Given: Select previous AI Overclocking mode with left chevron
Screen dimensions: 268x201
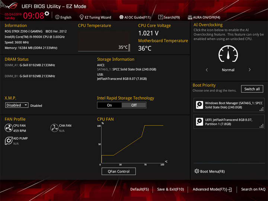Looking at the screenshot, I should coord(207,70).
